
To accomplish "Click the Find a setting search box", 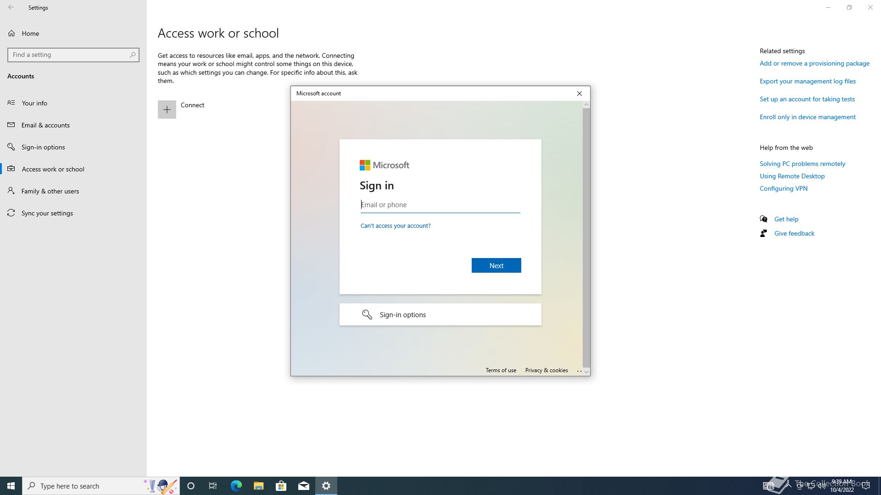I will (73, 55).
